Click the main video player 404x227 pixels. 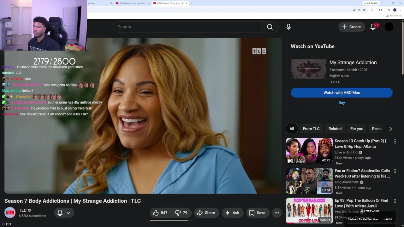[x=143, y=116]
